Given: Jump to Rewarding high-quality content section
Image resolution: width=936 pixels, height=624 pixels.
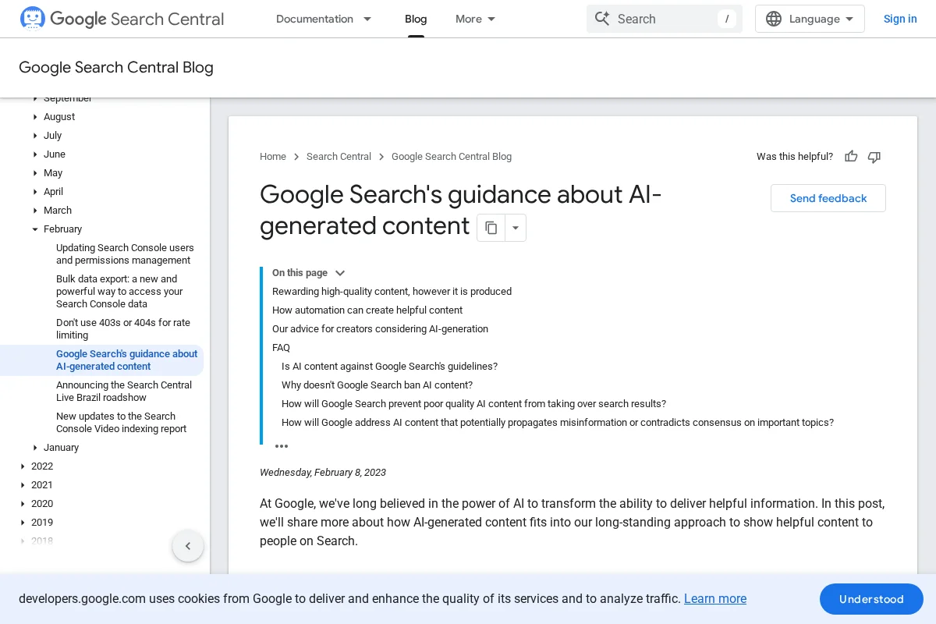Looking at the screenshot, I should [x=392, y=292].
